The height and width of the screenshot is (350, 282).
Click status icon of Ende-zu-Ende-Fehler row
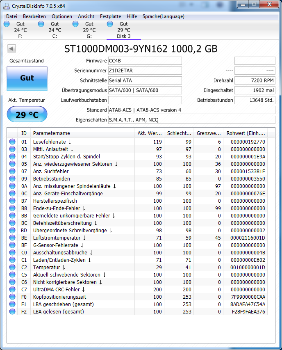[x=12, y=208]
